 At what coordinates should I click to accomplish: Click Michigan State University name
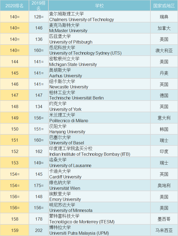click(x=73, y=64)
